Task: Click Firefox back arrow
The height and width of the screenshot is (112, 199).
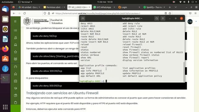Action: point(14,13)
